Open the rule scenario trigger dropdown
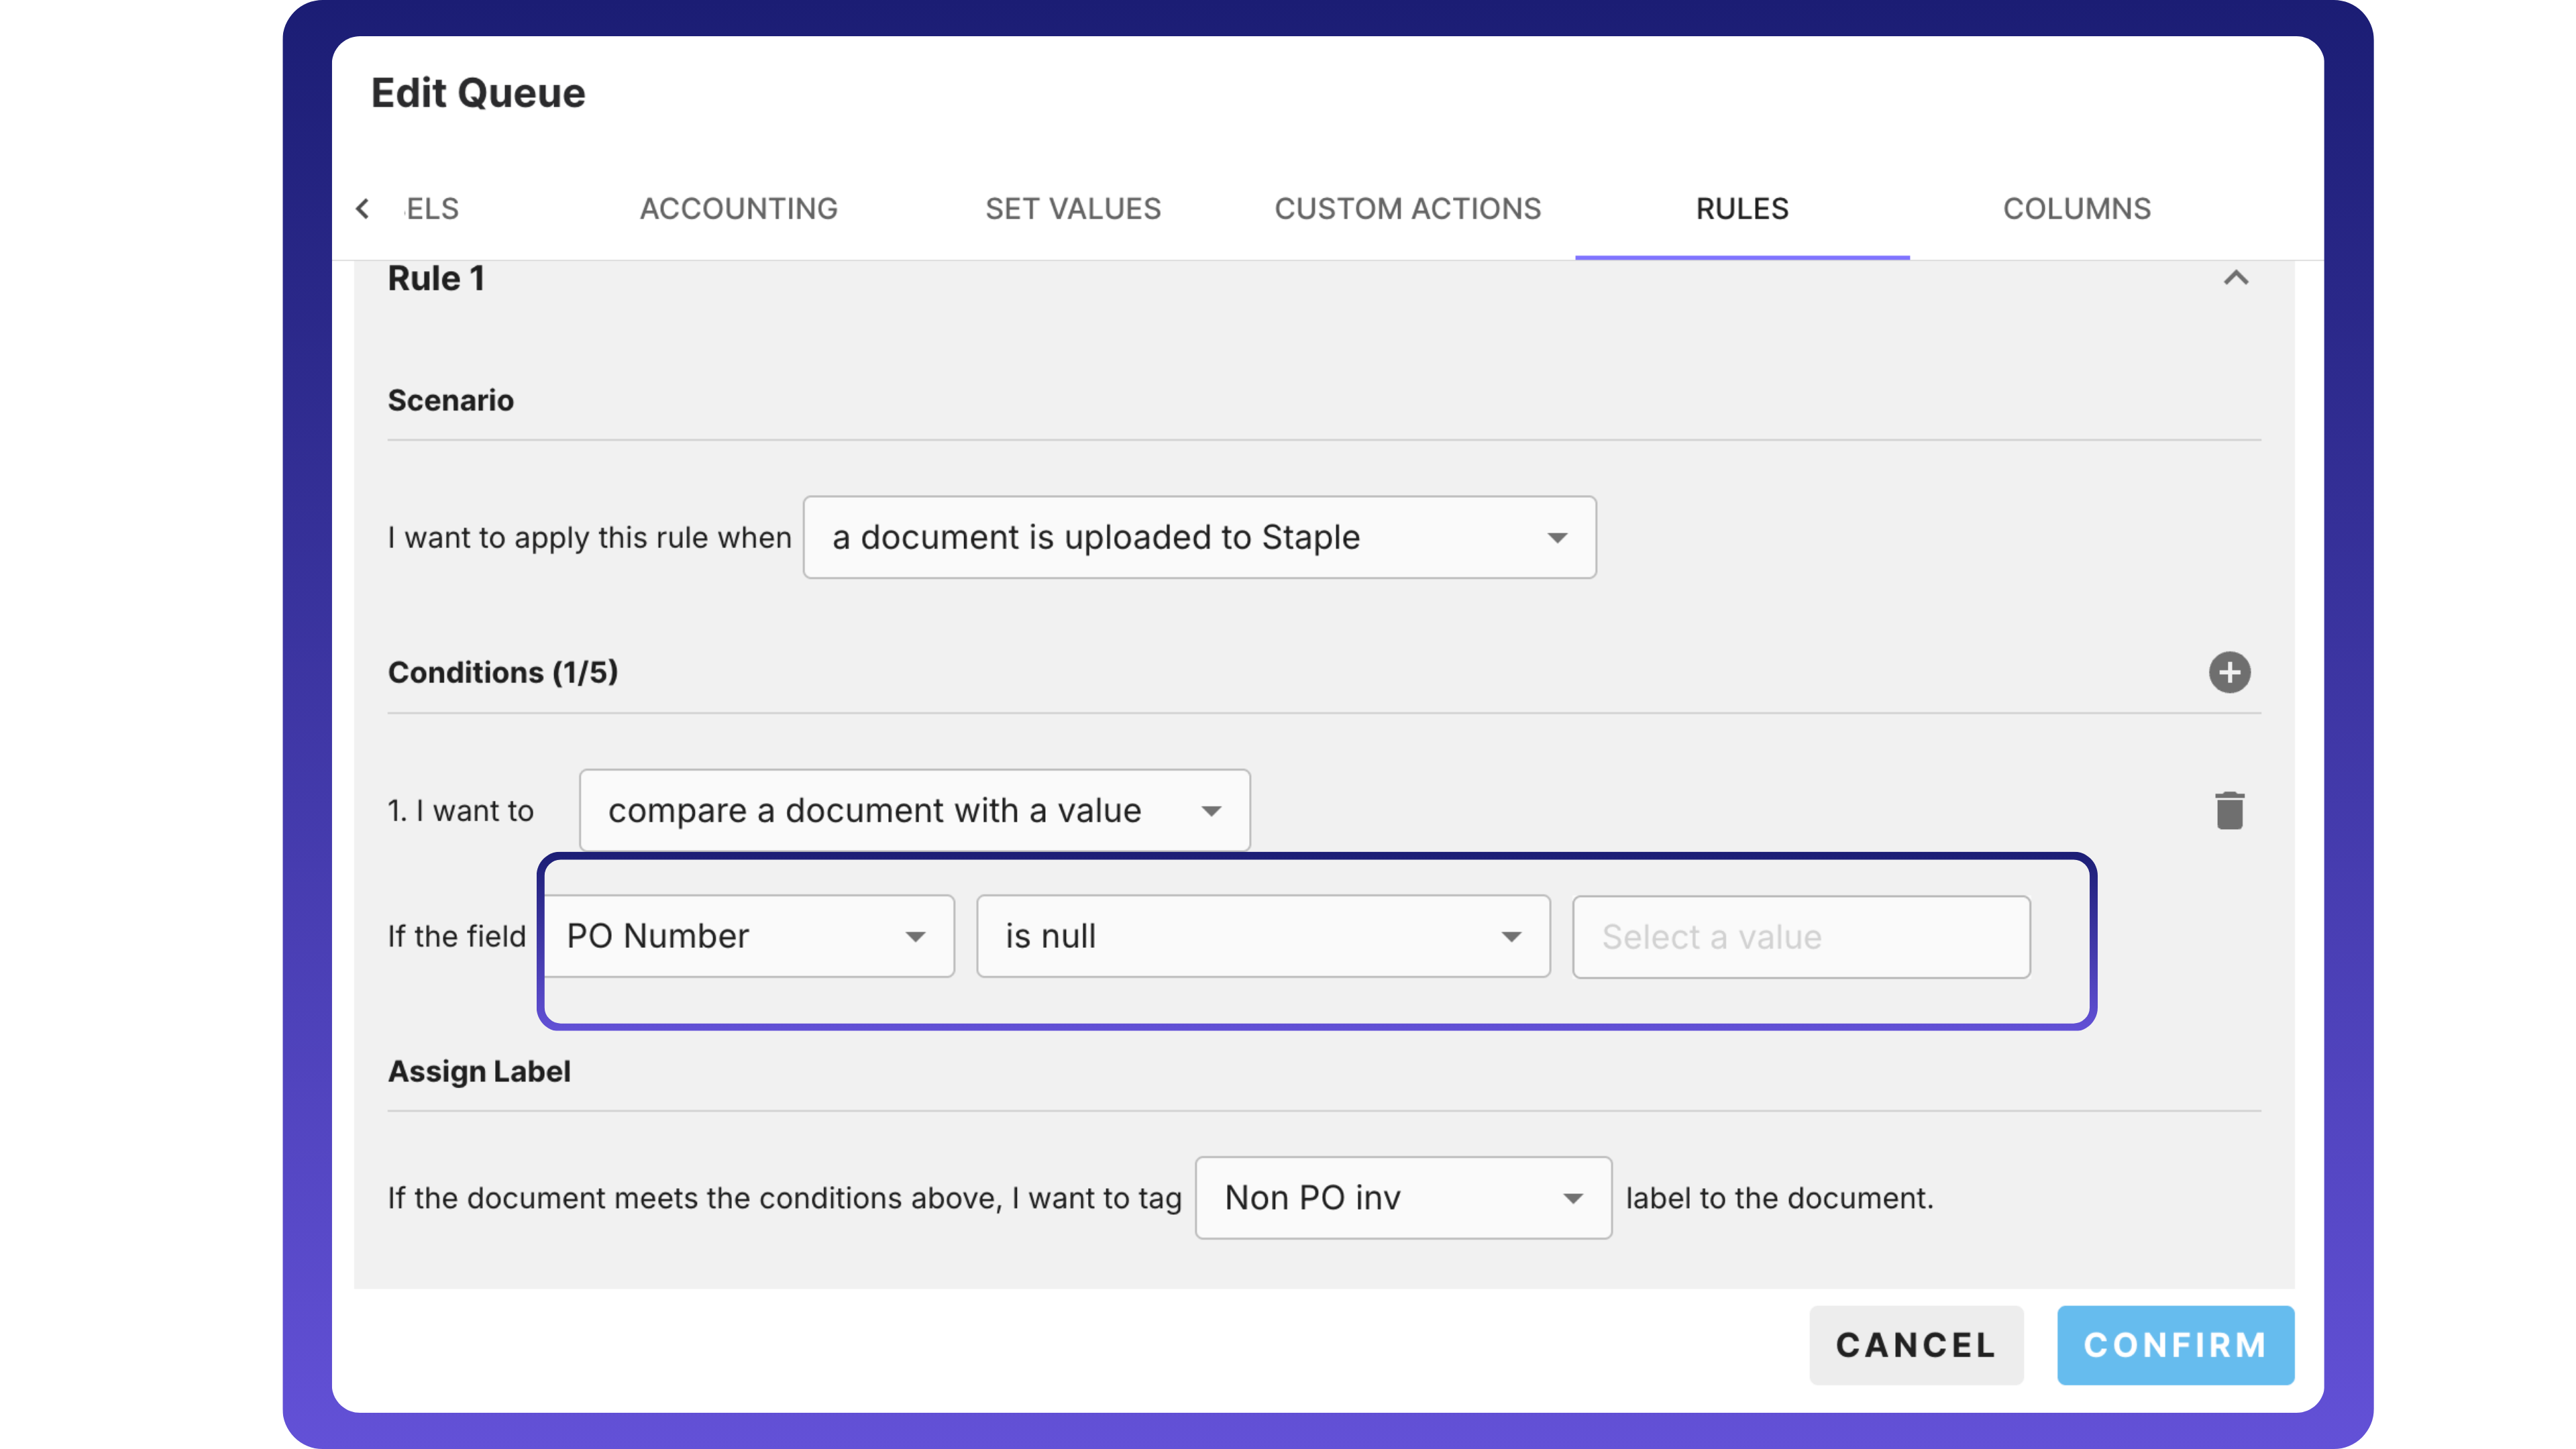 1198,537
